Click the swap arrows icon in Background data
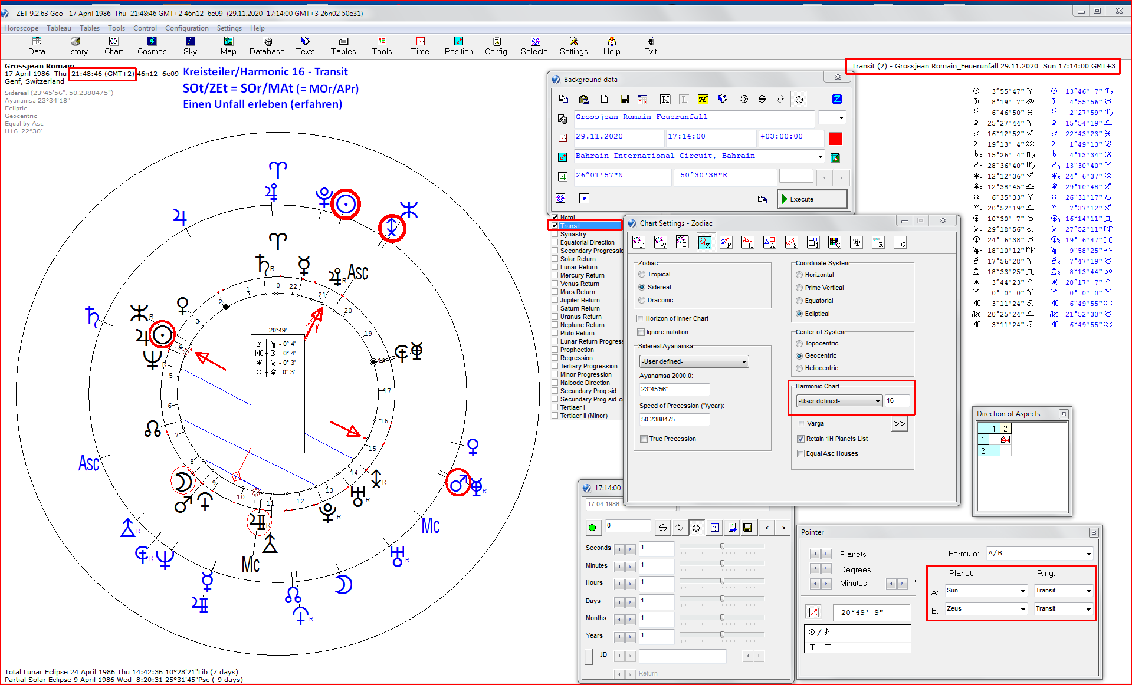The height and width of the screenshot is (685, 1132). point(762,99)
